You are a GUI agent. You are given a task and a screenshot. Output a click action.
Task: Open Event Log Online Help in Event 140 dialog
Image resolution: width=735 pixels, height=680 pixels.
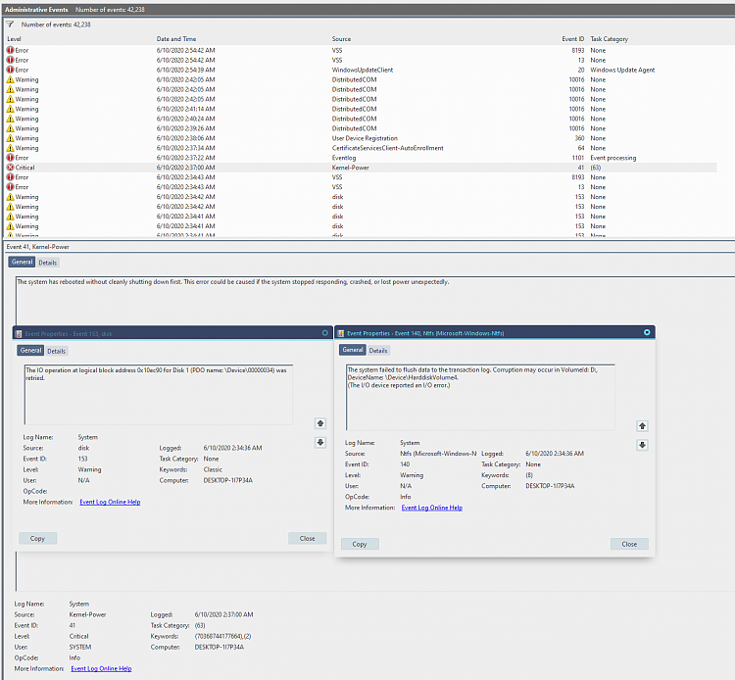tap(432, 508)
